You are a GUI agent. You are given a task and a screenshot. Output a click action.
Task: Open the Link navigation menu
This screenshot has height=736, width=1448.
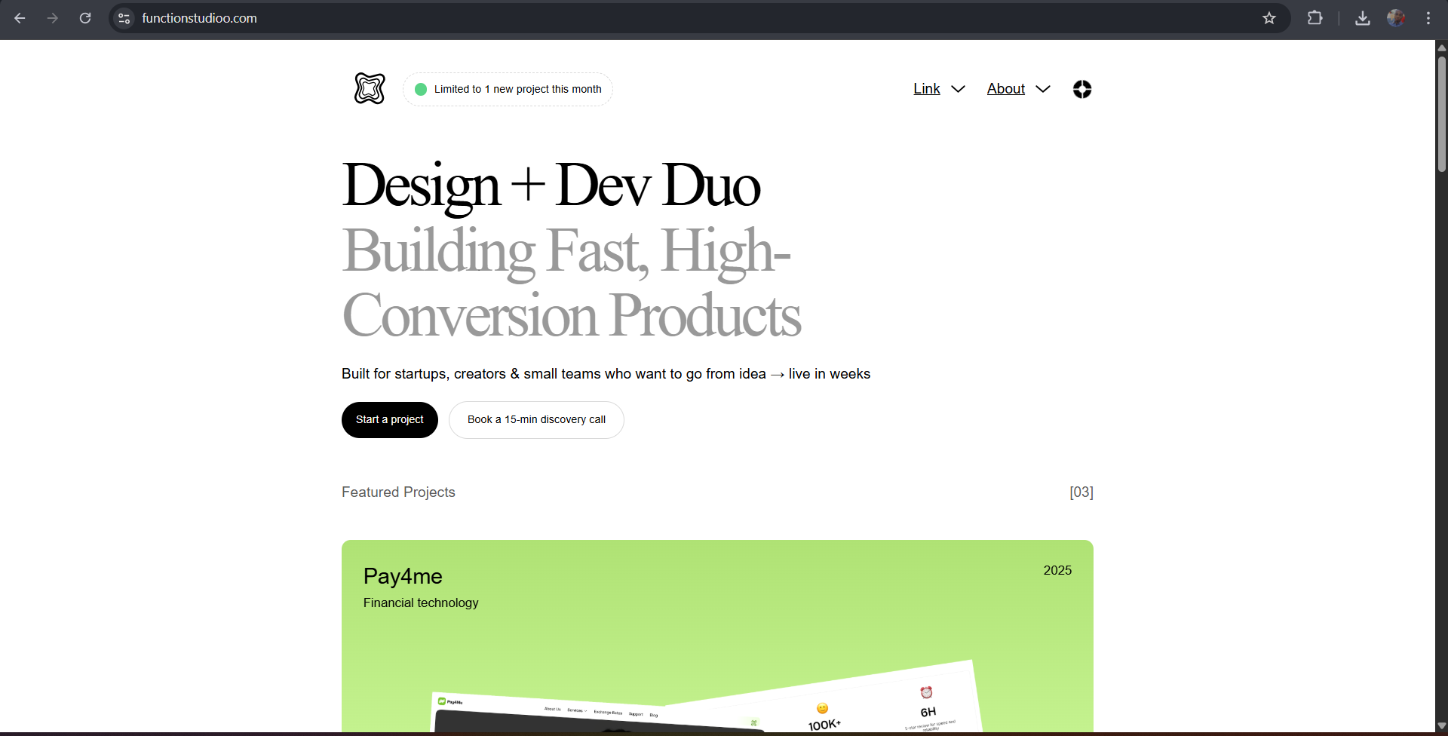coord(926,89)
